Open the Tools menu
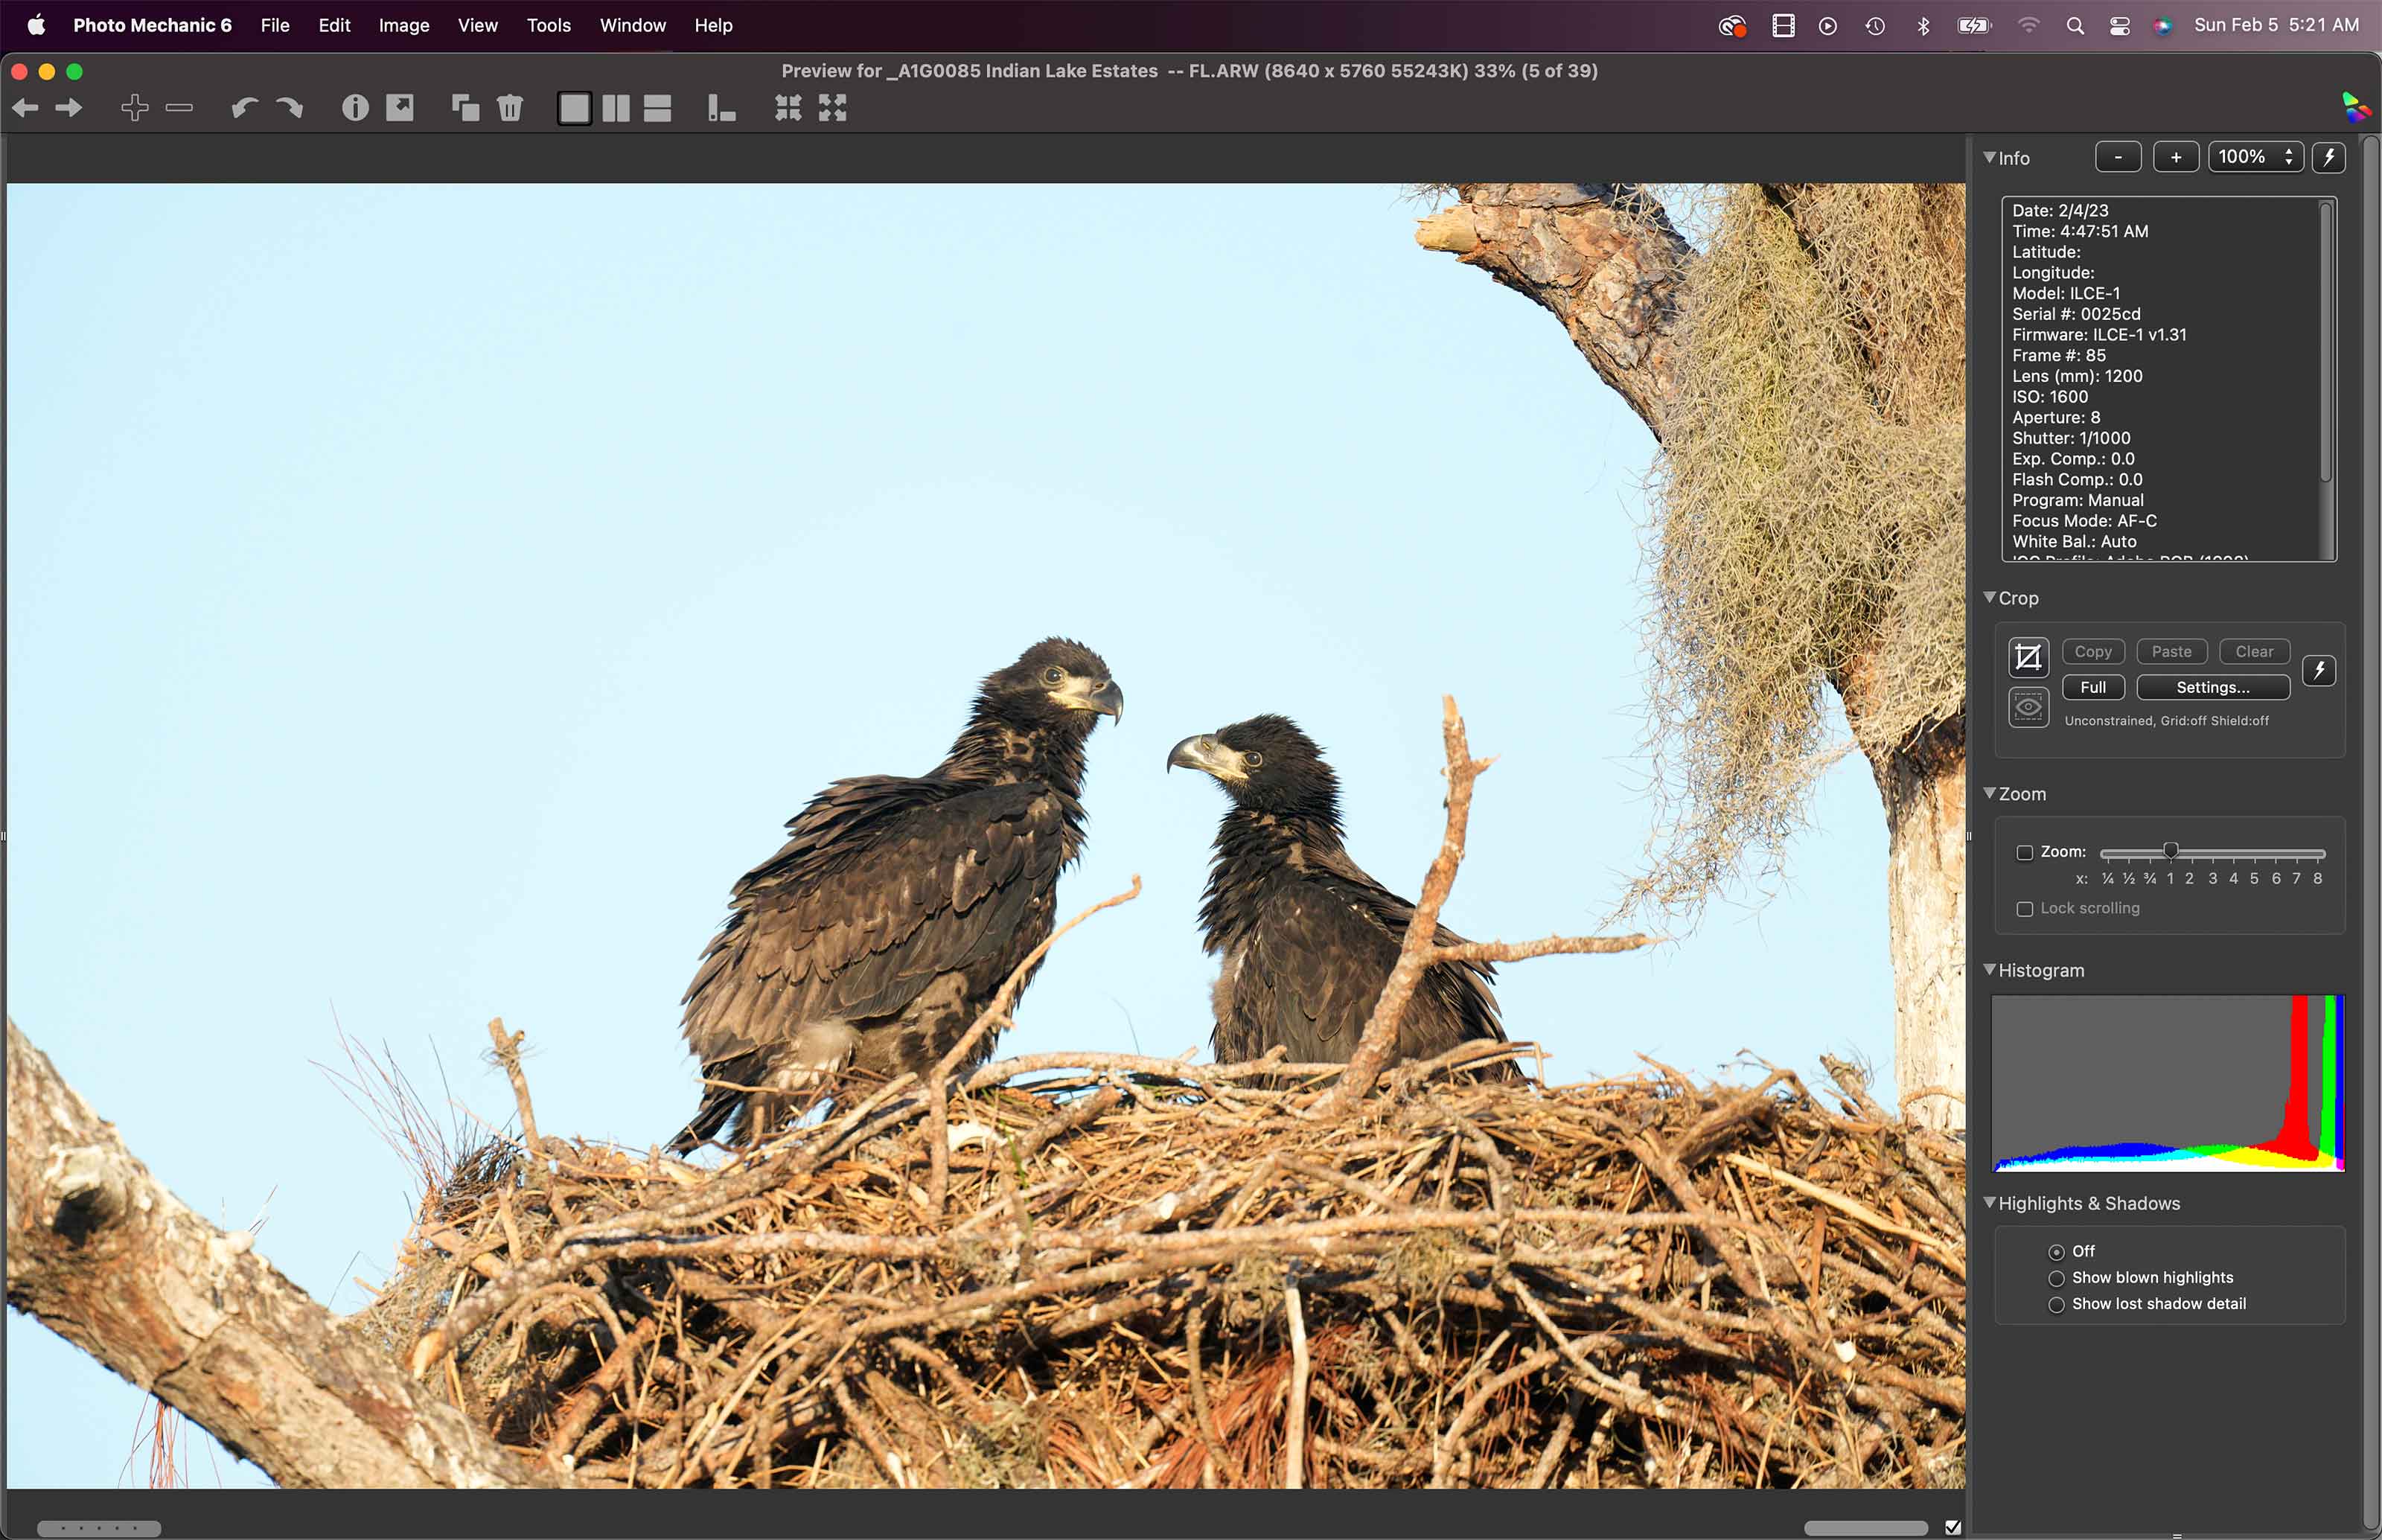Image resolution: width=2382 pixels, height=1540 pixels. (x=548, y=26)
